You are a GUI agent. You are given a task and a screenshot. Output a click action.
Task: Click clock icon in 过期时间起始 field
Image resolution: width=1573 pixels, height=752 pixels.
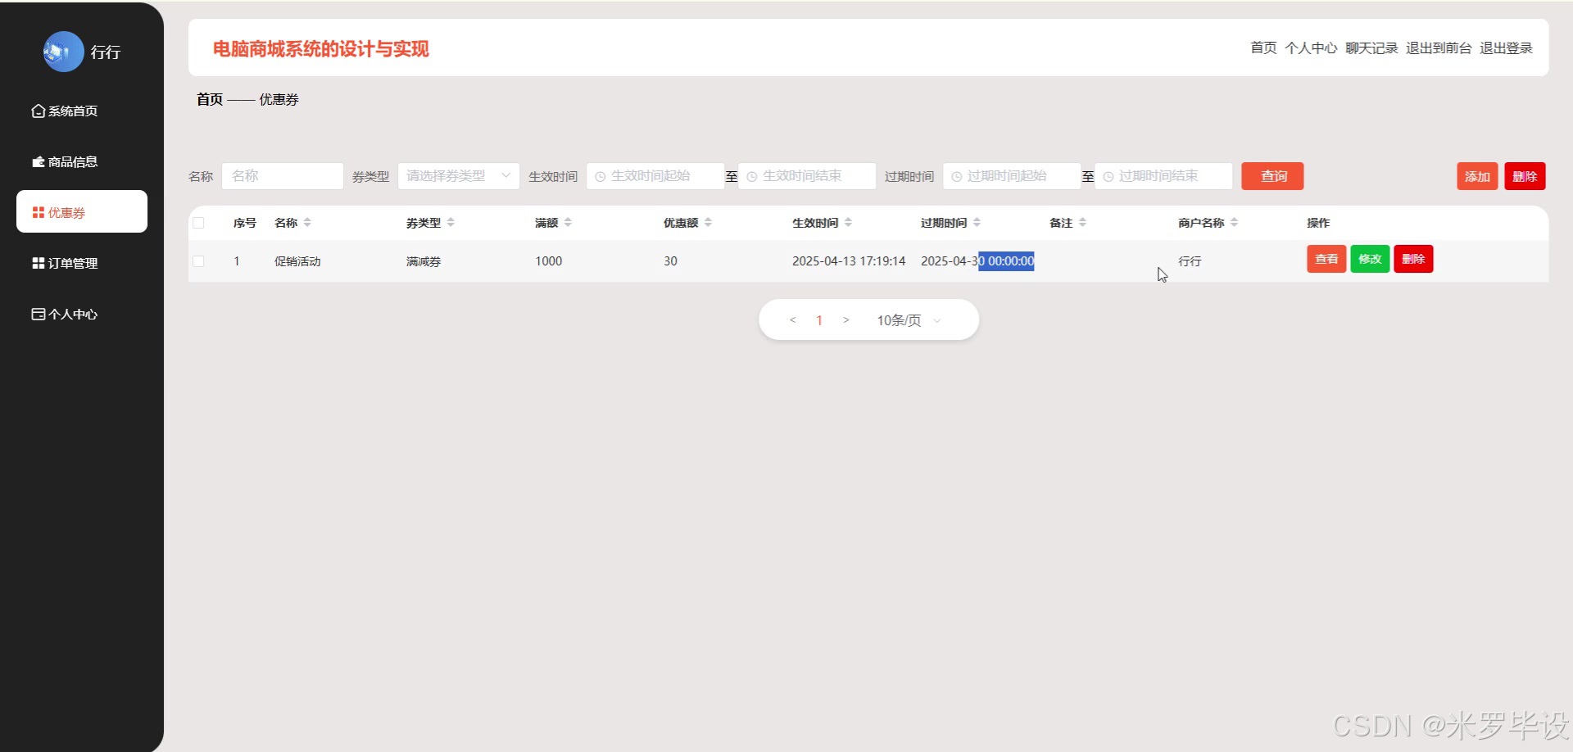click(957, 177)
